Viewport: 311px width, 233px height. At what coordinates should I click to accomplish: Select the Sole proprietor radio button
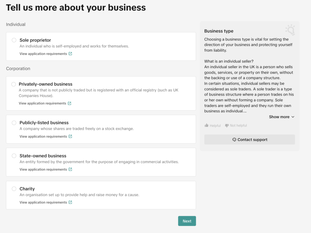pos(14,40)
